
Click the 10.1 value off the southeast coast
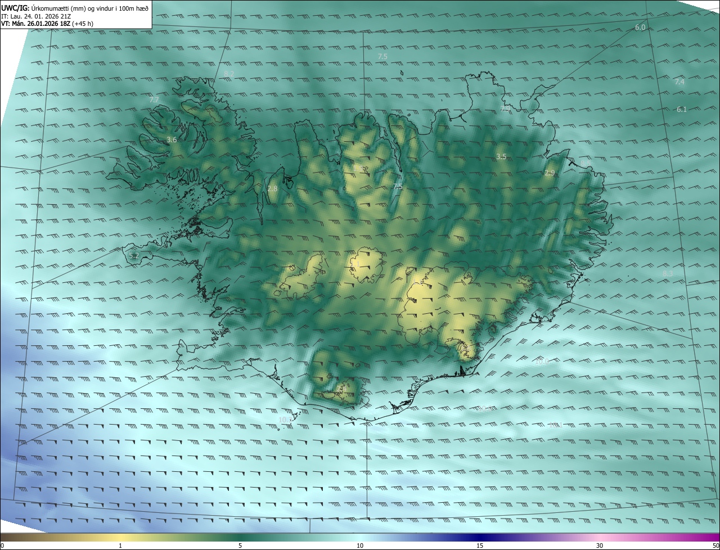556,425
